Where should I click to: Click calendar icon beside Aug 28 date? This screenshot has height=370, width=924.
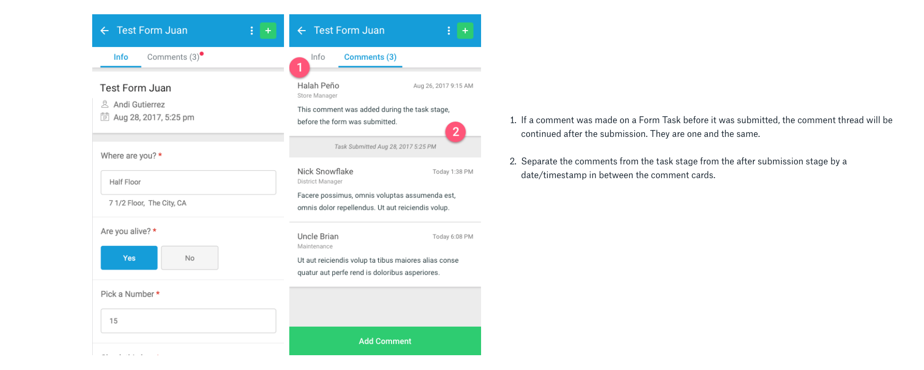pyautogui.click(x=105, y=117)
